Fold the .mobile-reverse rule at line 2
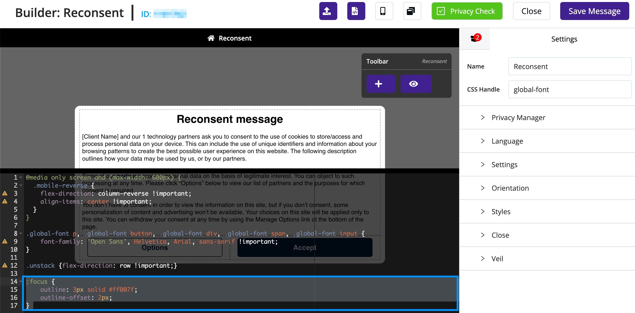Viewport: 635px width, 313px height. click(21, 185)
